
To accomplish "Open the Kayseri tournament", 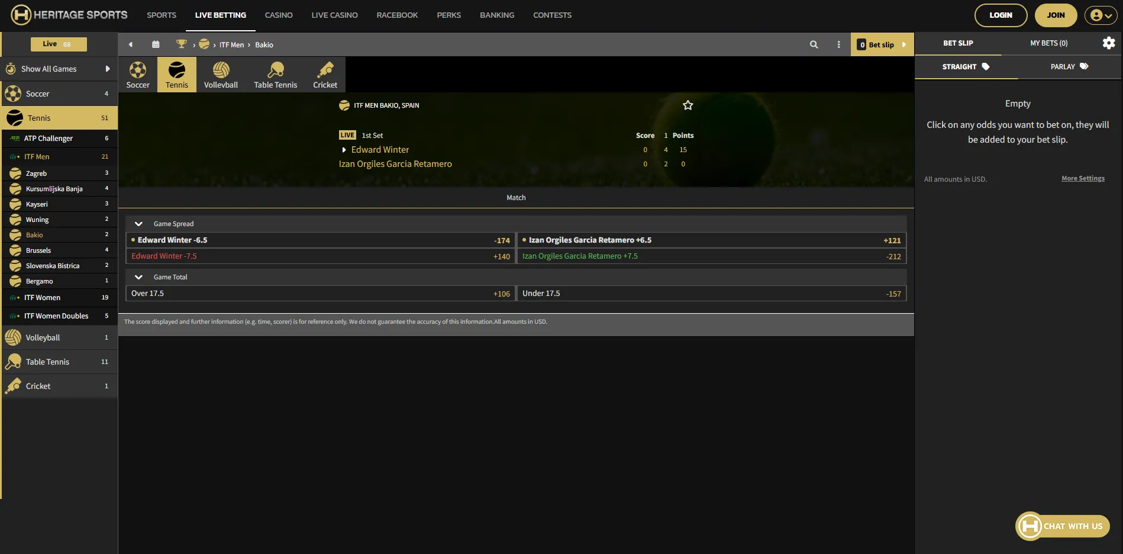I will pyautogui.click(x=59, y=204).
